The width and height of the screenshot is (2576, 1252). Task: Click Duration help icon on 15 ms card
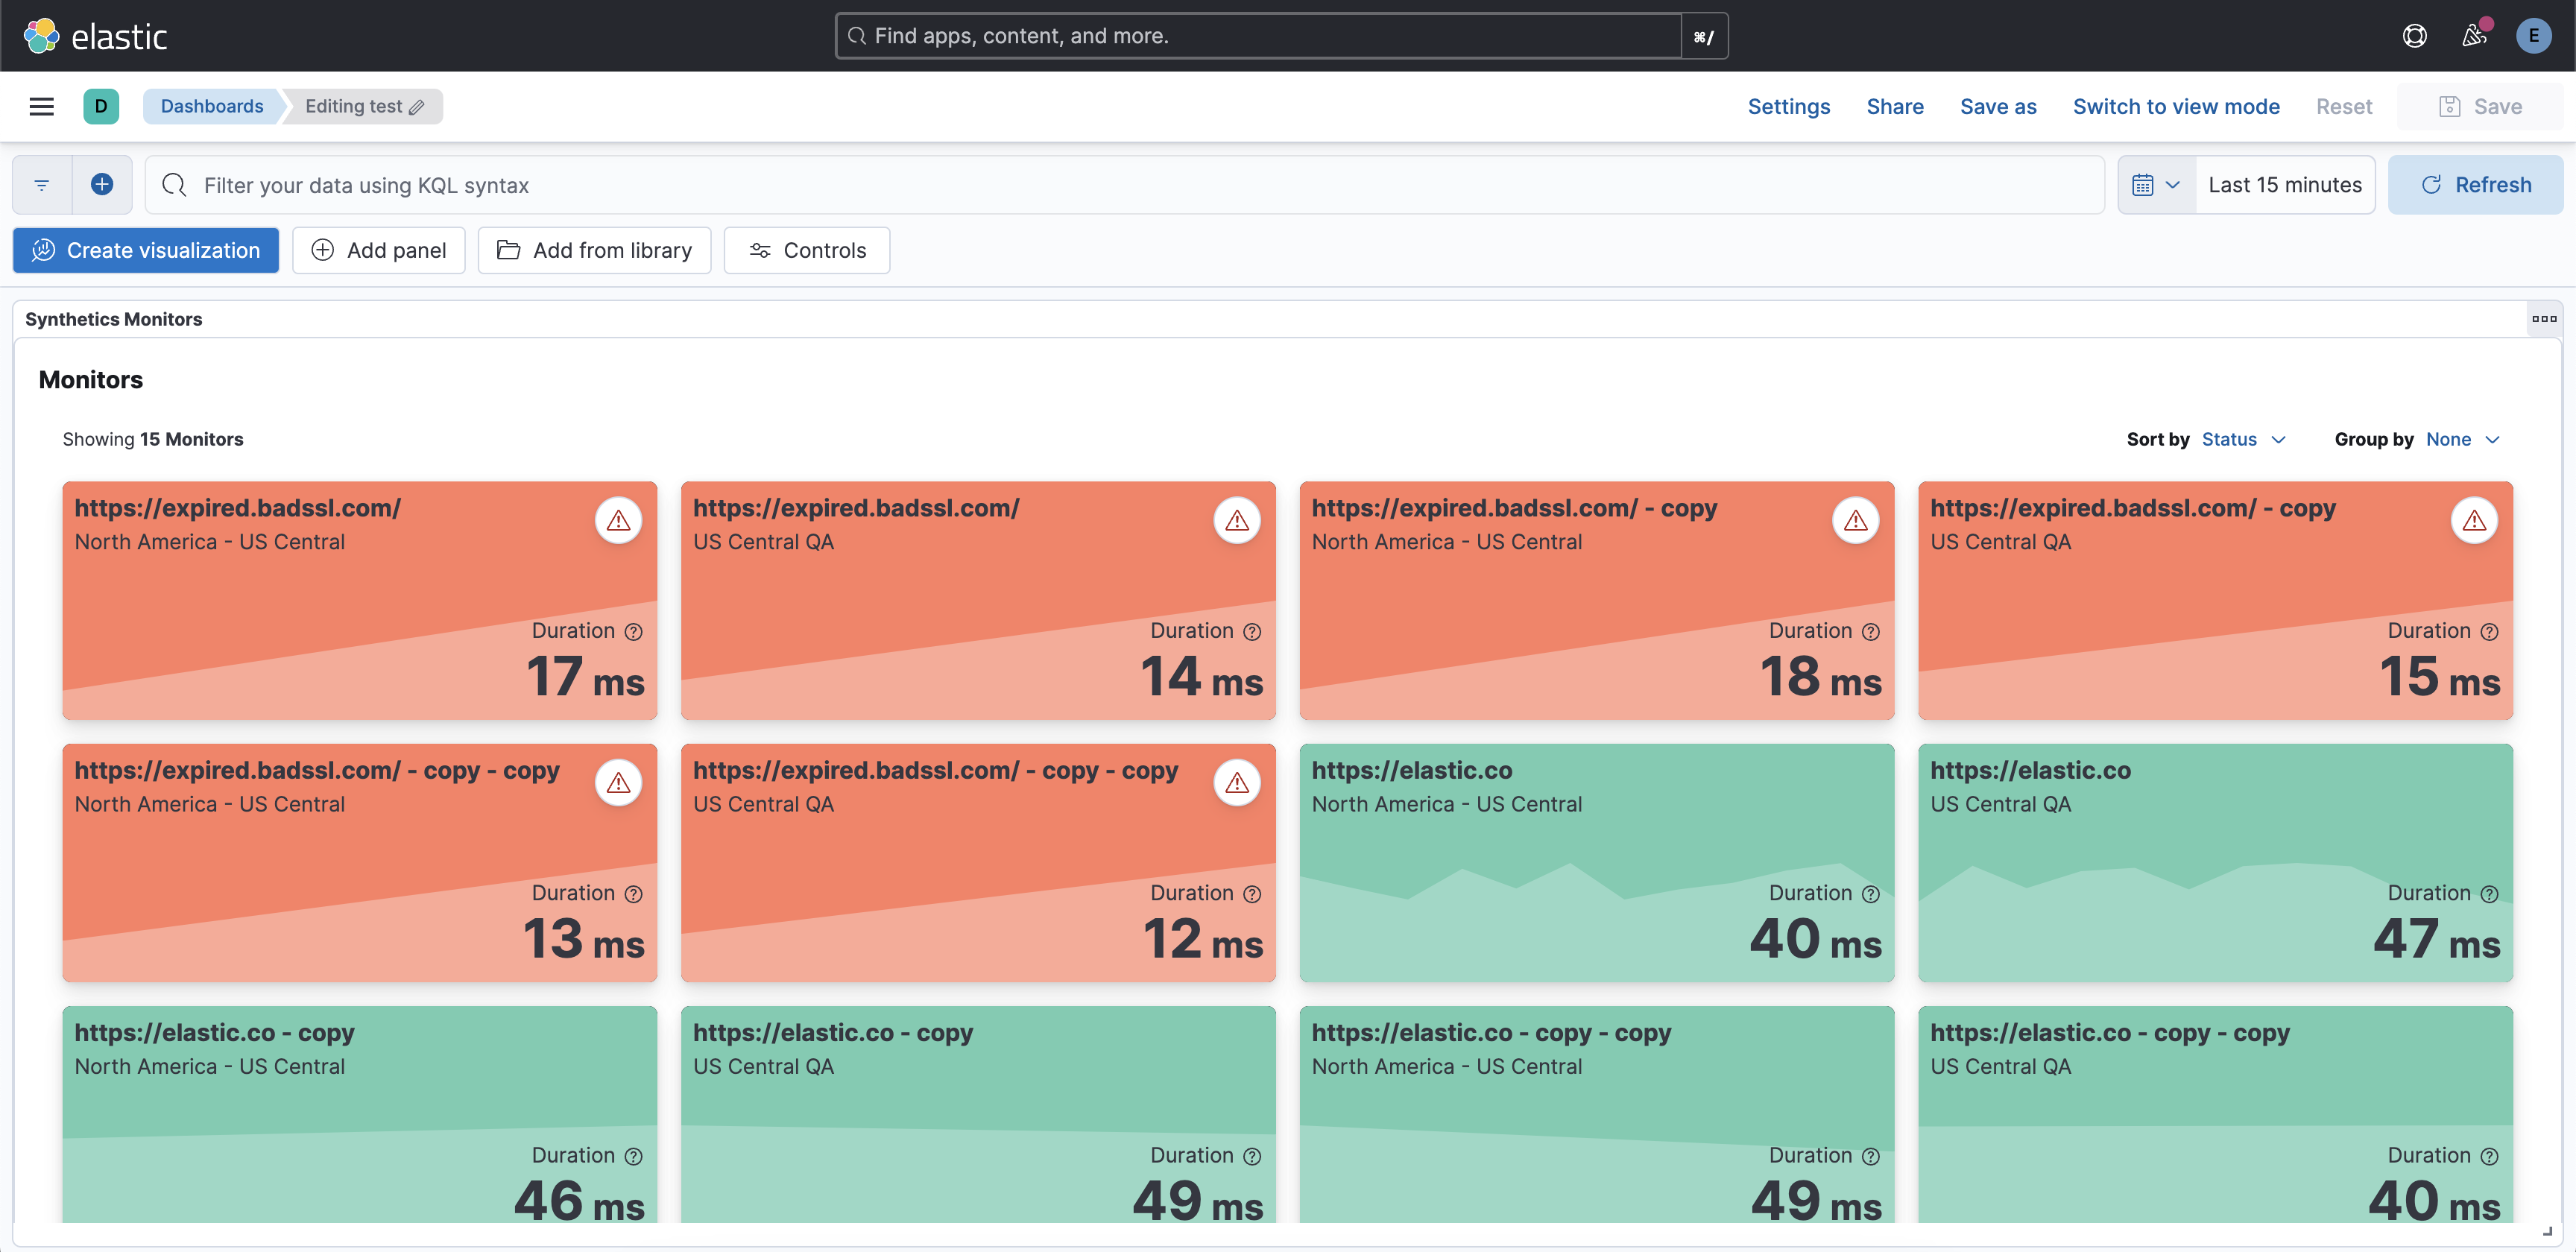click(x=2489, y=632)
